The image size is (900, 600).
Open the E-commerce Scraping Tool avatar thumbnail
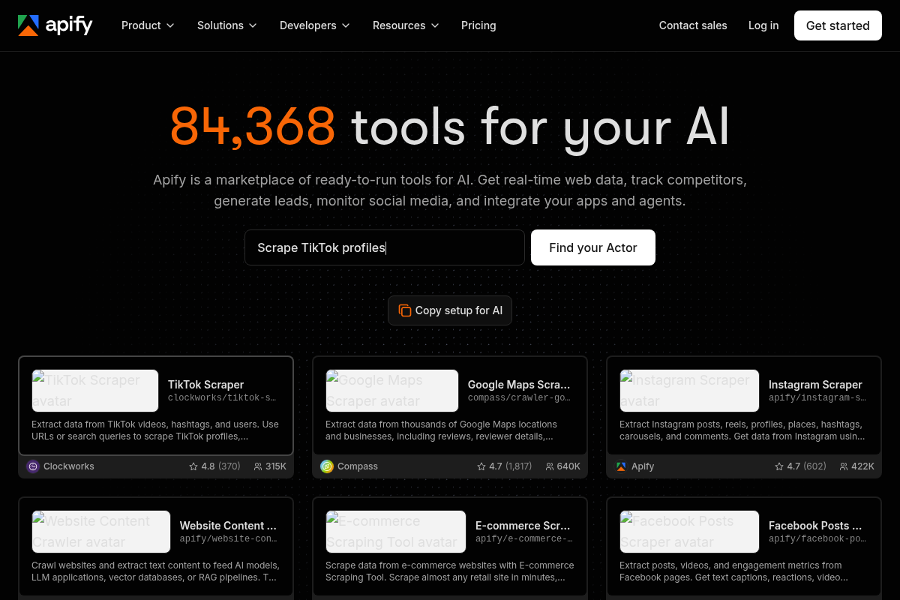[x=396, y=532]
